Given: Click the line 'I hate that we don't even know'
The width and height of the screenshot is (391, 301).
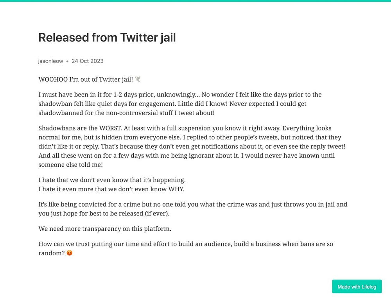Looking at the screenshot, I should tap(112, 180).
